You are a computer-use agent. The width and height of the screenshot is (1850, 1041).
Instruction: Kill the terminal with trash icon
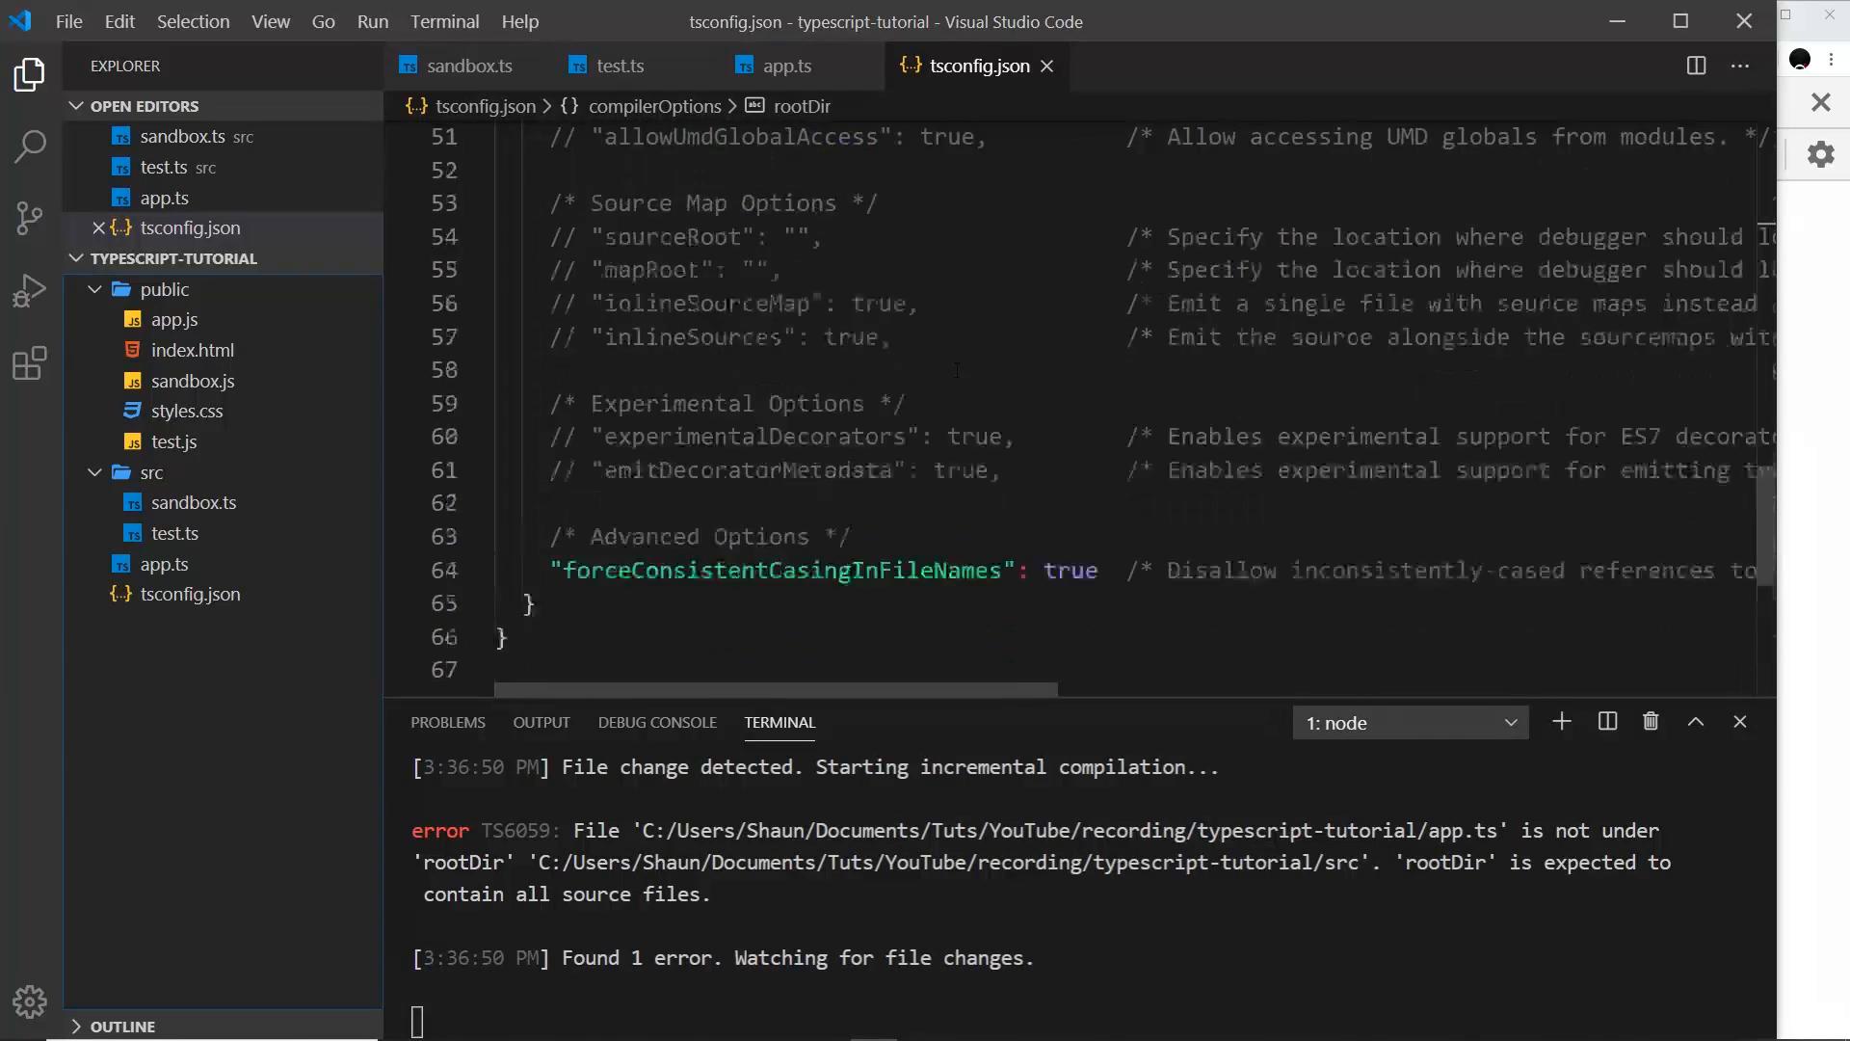(x=1651, y=722)
